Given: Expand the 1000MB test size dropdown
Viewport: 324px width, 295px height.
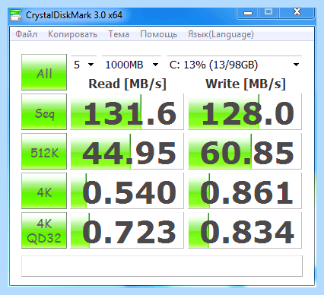Looking at the screenshot, I should [x=132, y=65].
